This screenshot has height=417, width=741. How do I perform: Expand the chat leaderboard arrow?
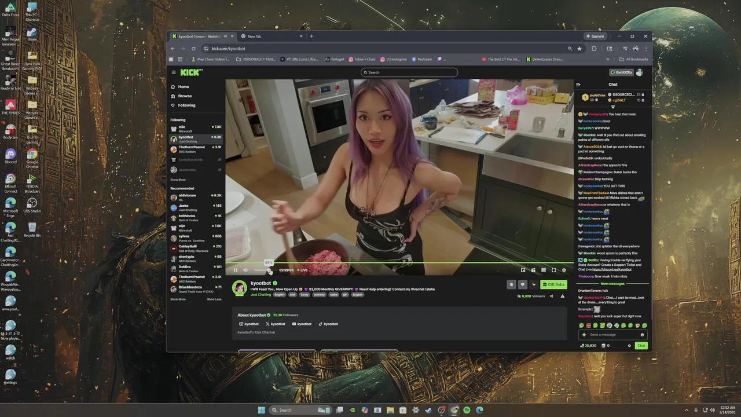coord(613,107)
